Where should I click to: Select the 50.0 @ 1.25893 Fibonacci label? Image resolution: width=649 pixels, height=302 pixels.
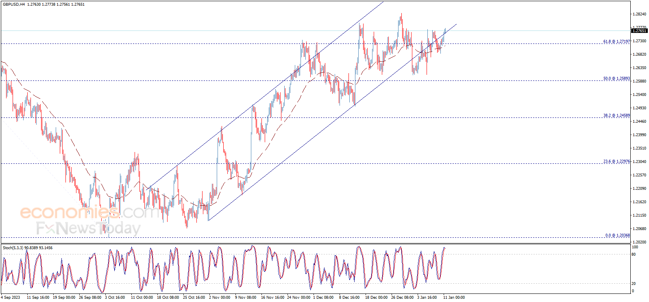(616, 78)
